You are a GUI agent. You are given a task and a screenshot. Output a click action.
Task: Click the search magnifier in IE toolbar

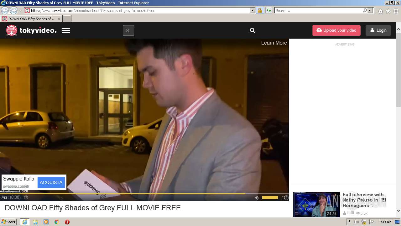pos(365,10)
